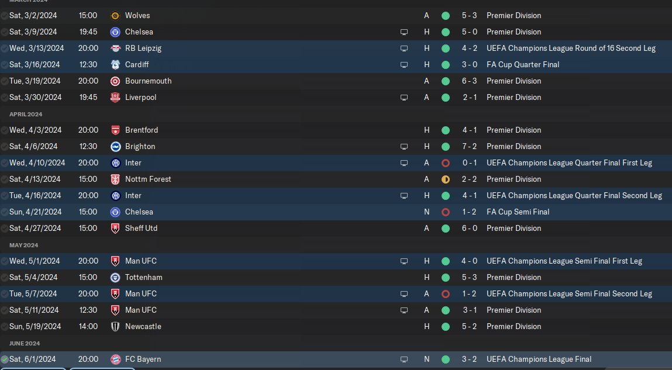Click the red loss indicator on FA Cup Semi Final
Screen dimensions: 672x370
[x=446, y=212]
